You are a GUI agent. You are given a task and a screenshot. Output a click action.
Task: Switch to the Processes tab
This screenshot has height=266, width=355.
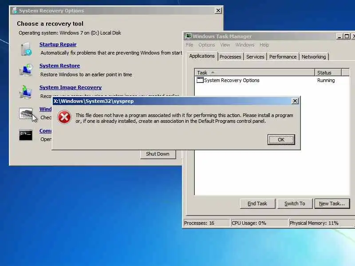(x=230, y=57)
